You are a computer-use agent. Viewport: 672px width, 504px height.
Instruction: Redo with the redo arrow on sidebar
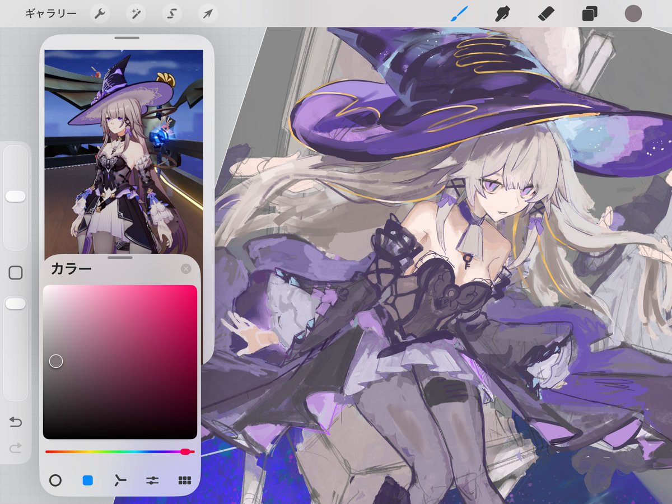coord(16,447)
